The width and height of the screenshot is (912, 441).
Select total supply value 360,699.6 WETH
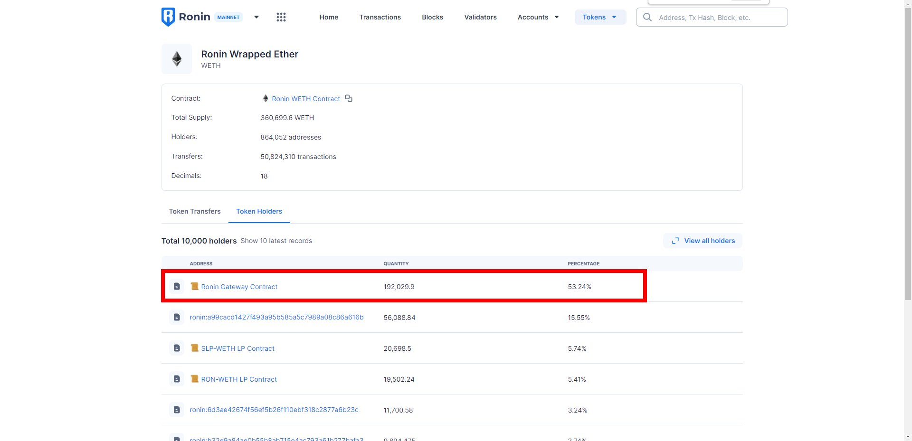(287, 118)
